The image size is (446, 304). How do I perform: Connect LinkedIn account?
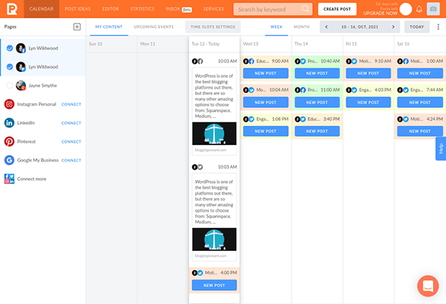tap(71, 123)
